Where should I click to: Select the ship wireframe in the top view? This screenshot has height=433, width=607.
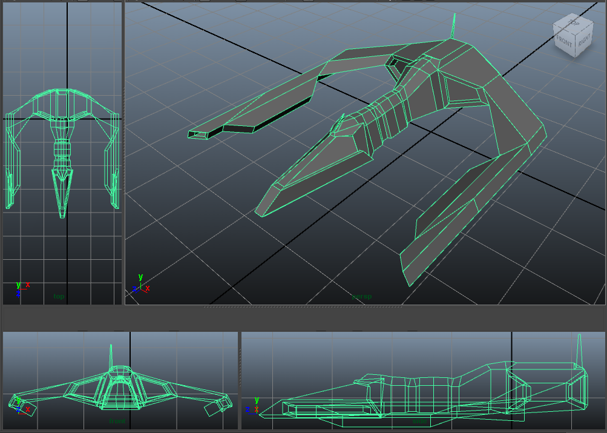tap(62, 153)
